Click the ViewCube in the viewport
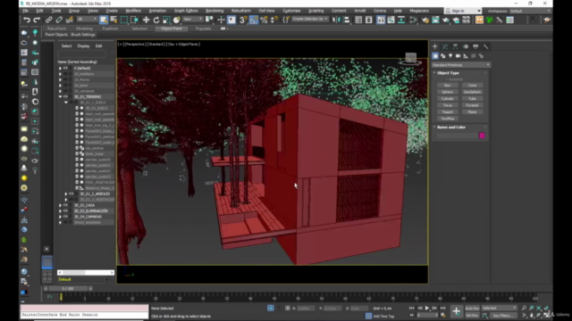This screenshot has width=572, height=321. point(411,58)
